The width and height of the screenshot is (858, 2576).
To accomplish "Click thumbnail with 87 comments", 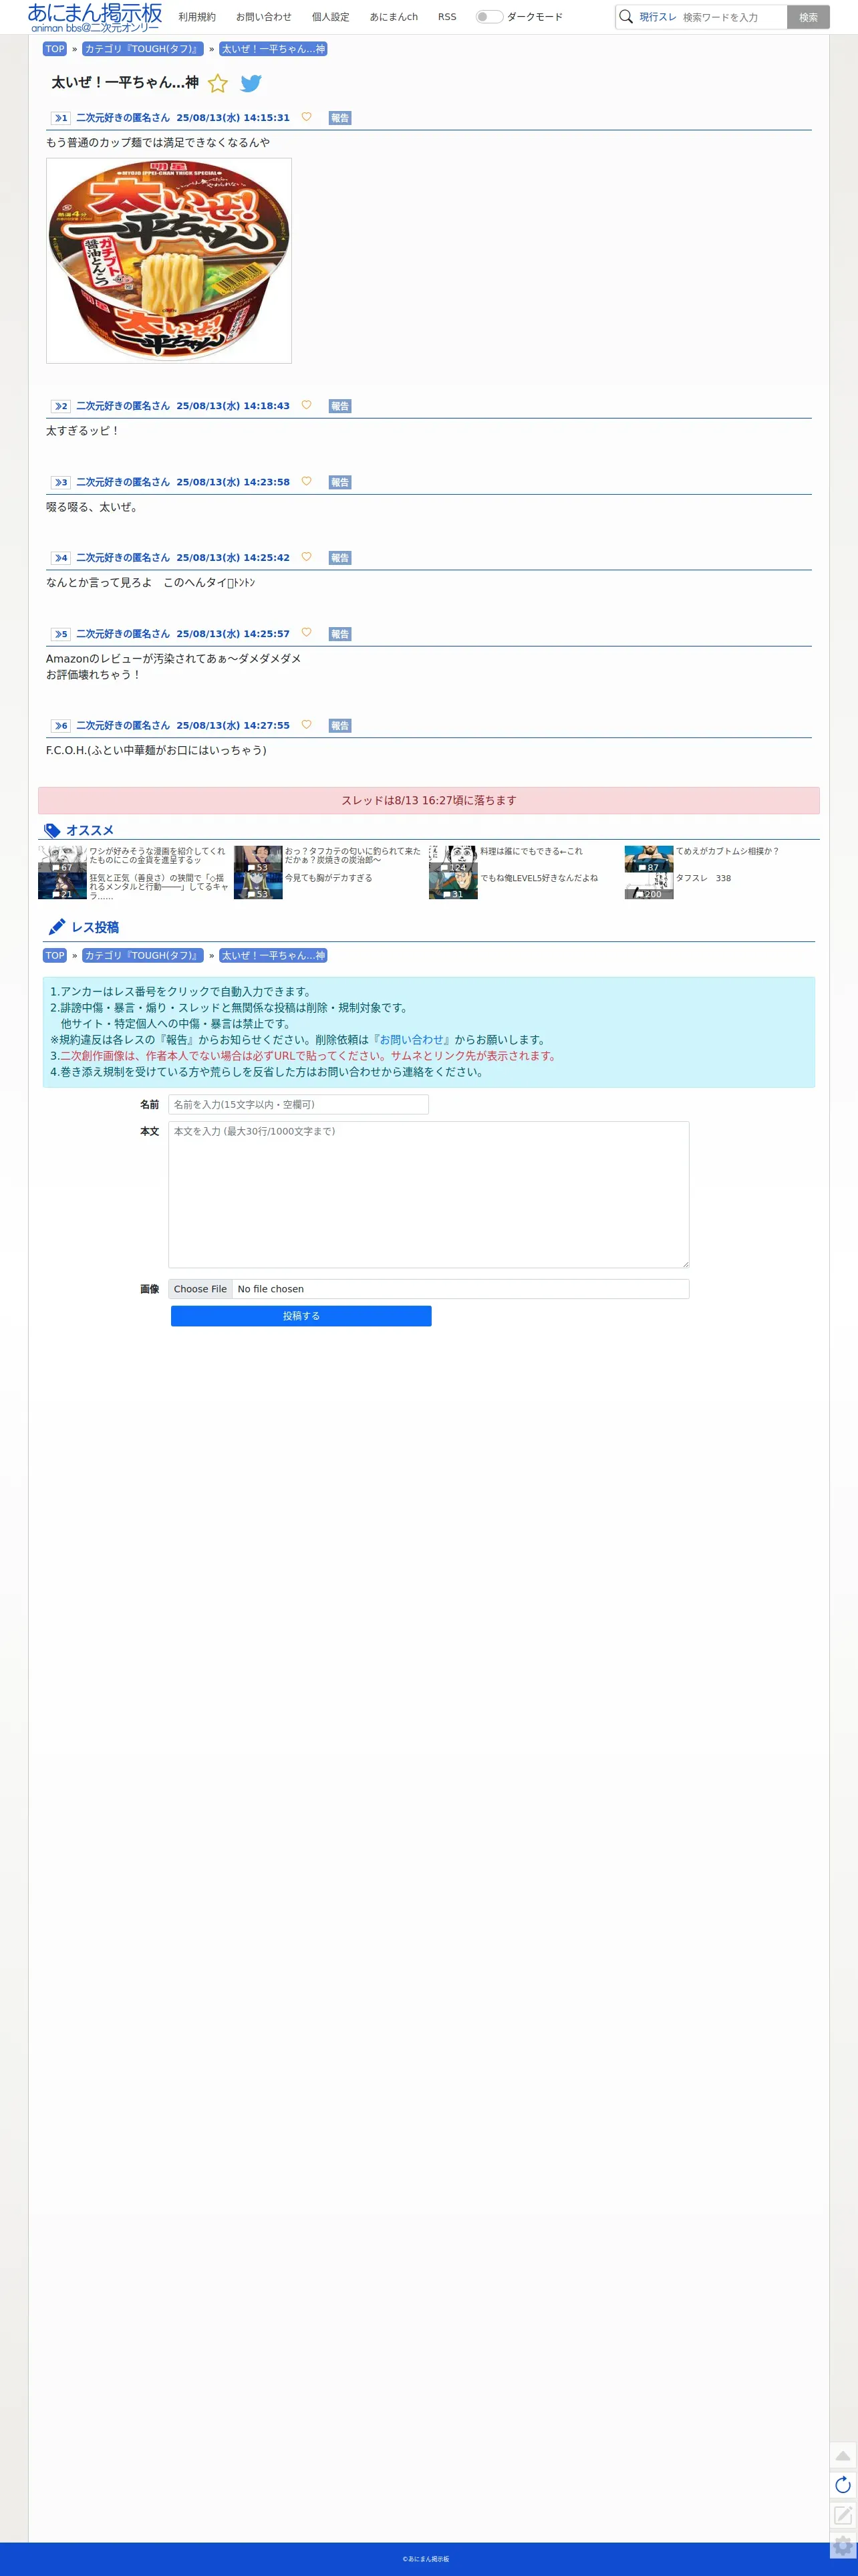I will click(649, 859).
